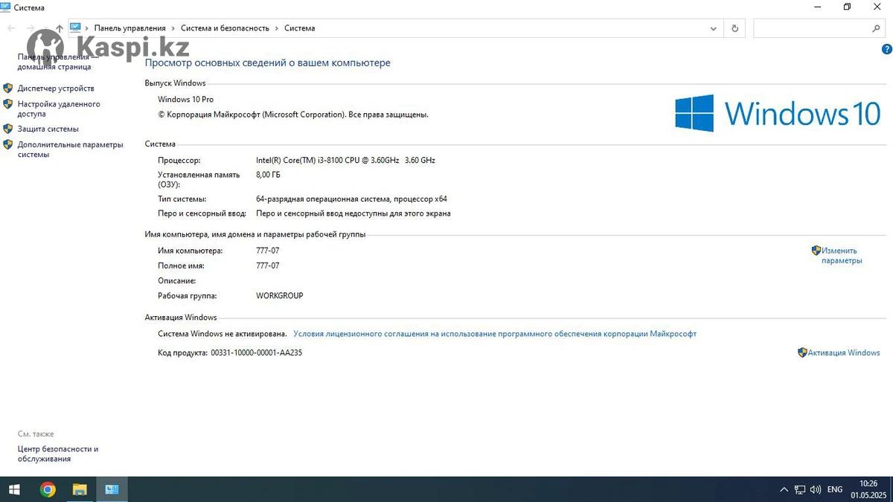Screen dimensions: 893x502
Task: Click the ENG language indicator in taskbar
Action: point(835,489)
